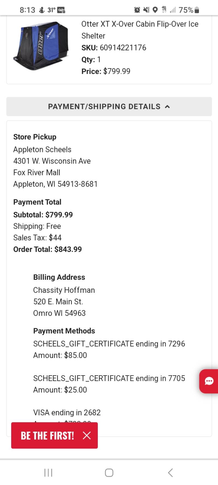The image size is (218, 485).
Task: Collapse the Payment/Shipping Details section
Action: click(109, 106)
